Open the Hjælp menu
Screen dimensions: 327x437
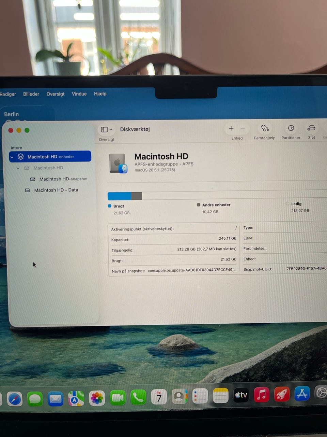click(x=100, y=94)
